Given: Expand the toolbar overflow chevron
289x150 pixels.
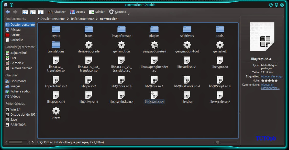Looking at the screenshot, I should point(128,14).
